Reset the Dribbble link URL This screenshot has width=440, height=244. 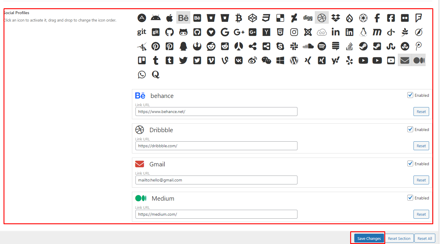[x=421, y=146]
